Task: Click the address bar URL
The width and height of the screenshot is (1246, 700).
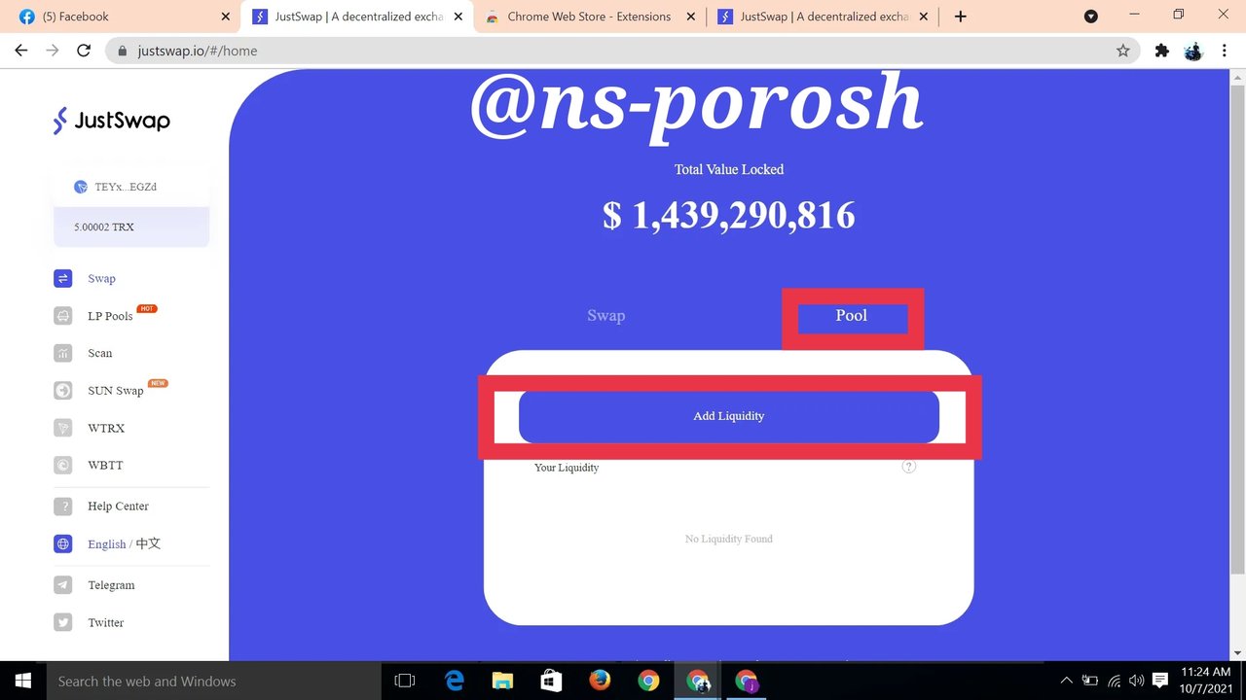Action: coord(199,51)
